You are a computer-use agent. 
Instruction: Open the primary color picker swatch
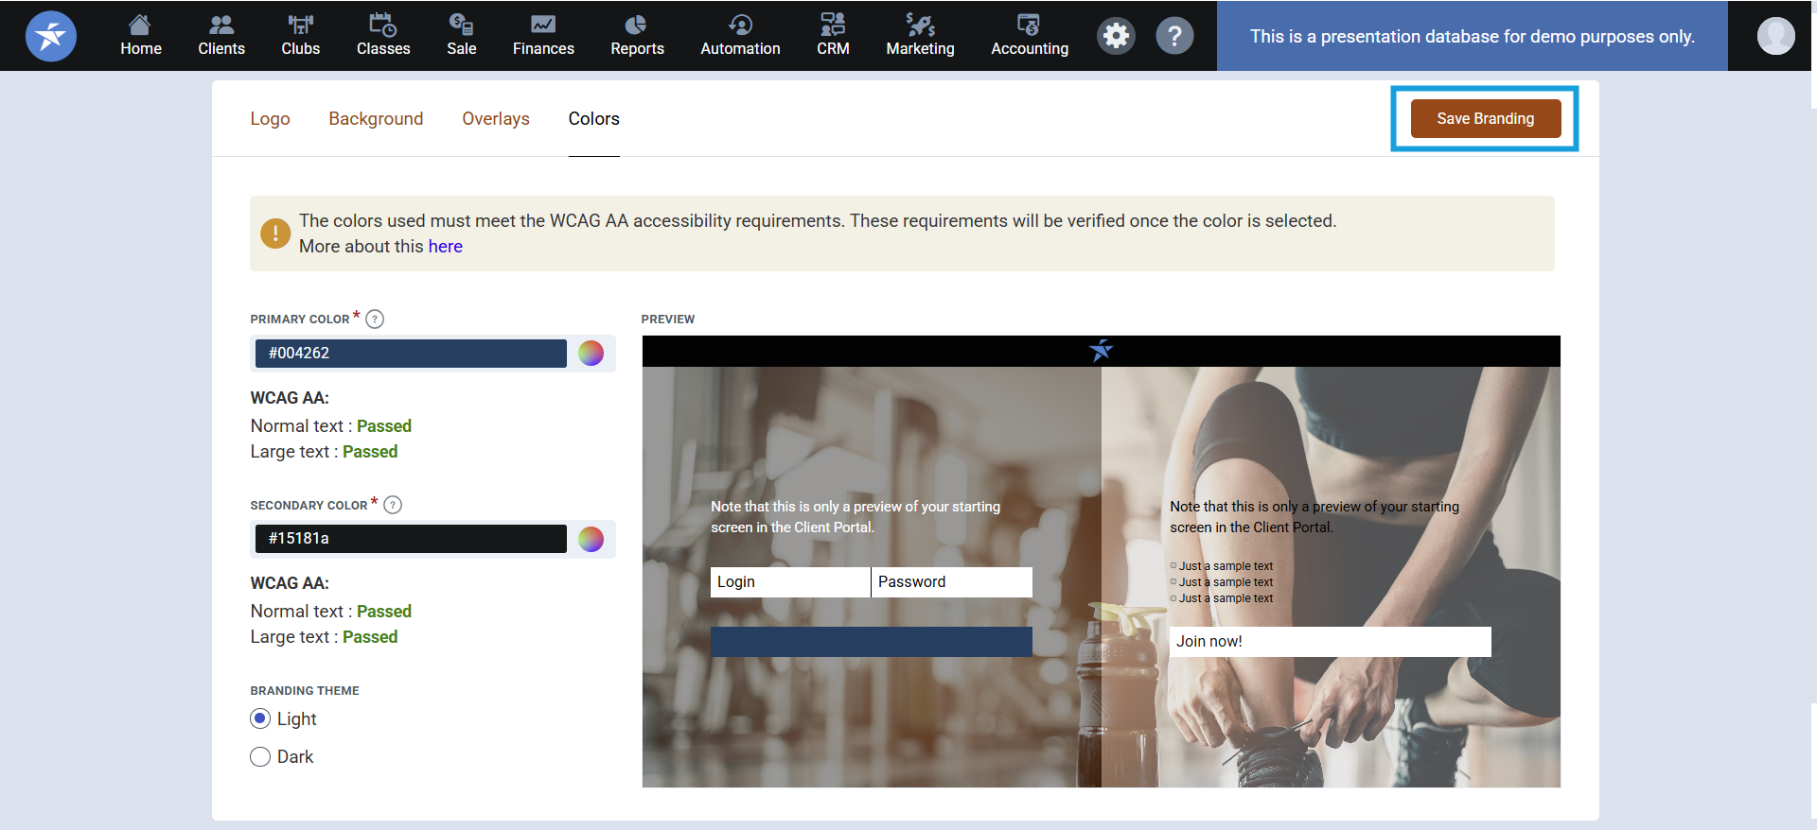click(x=591, y=353)
